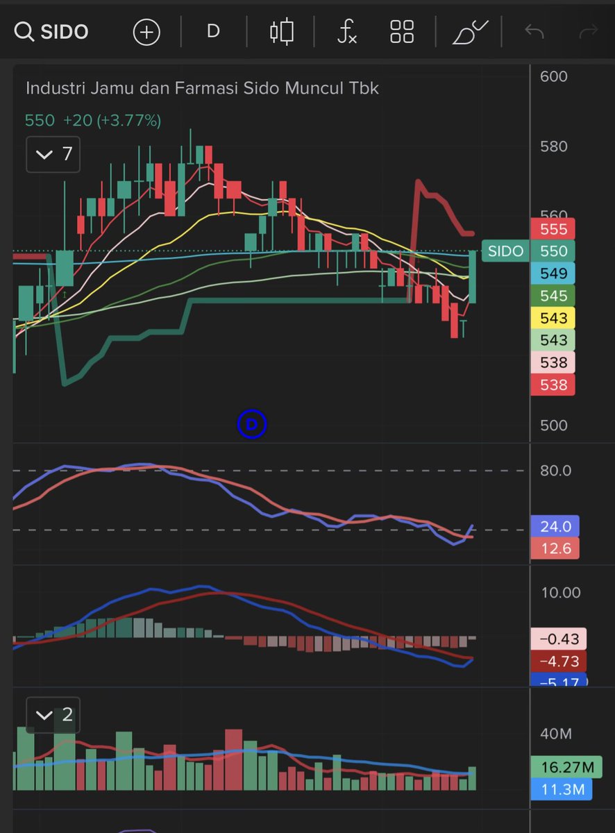Click the 550 +20 (+3.77%) price change text
The width and height of the screenshot is (615, 833).
tap(93, 121)
